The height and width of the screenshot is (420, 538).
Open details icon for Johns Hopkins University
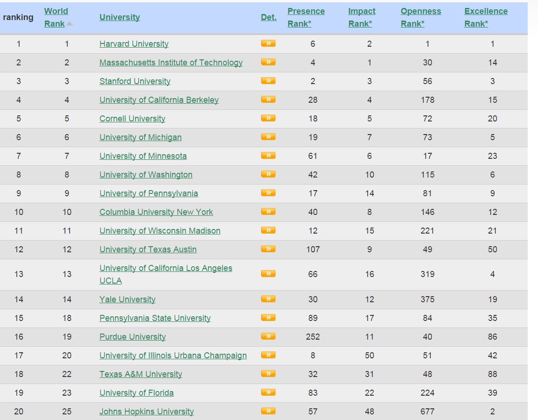pos(268,411)
